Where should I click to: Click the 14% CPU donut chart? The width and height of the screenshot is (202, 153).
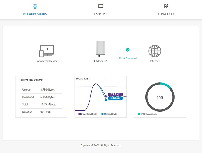(160, 97)
